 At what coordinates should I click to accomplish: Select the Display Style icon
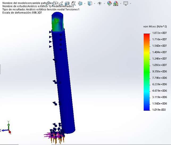90,3
